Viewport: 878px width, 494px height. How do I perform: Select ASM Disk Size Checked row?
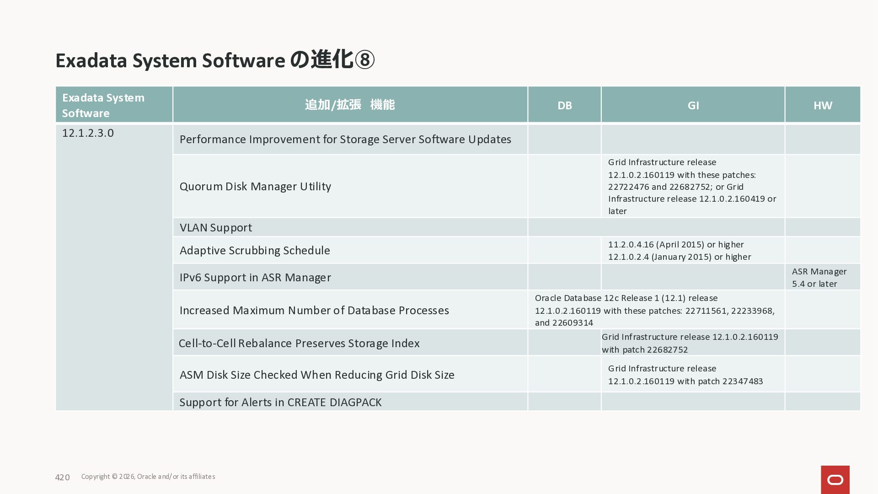pyautogui.click(x=317, y=375)
